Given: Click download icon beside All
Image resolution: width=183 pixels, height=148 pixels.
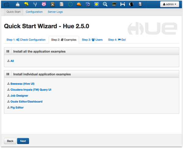Looking at the screenshot, I should 9,61.
